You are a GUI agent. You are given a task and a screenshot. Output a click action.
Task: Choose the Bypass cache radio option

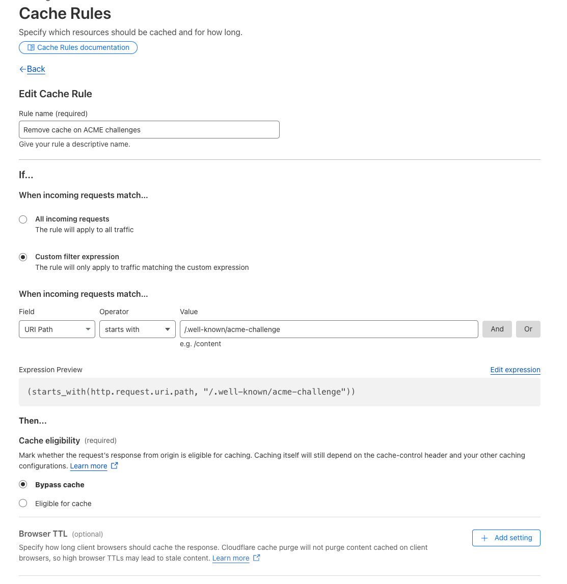(23, 484)
